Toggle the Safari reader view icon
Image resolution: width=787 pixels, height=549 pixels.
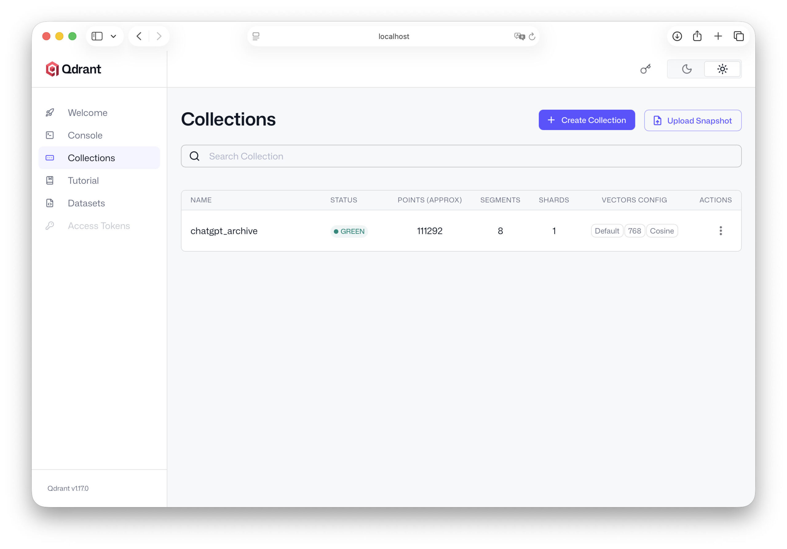point(256,36)
